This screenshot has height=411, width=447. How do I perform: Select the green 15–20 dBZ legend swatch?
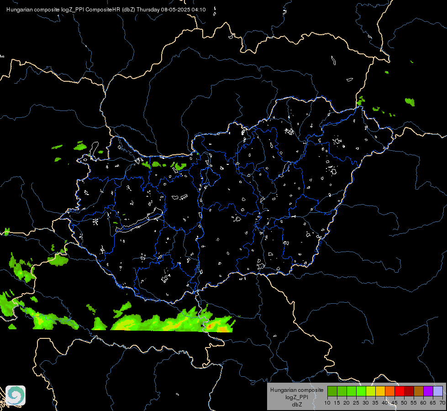[x=342, y=391]
